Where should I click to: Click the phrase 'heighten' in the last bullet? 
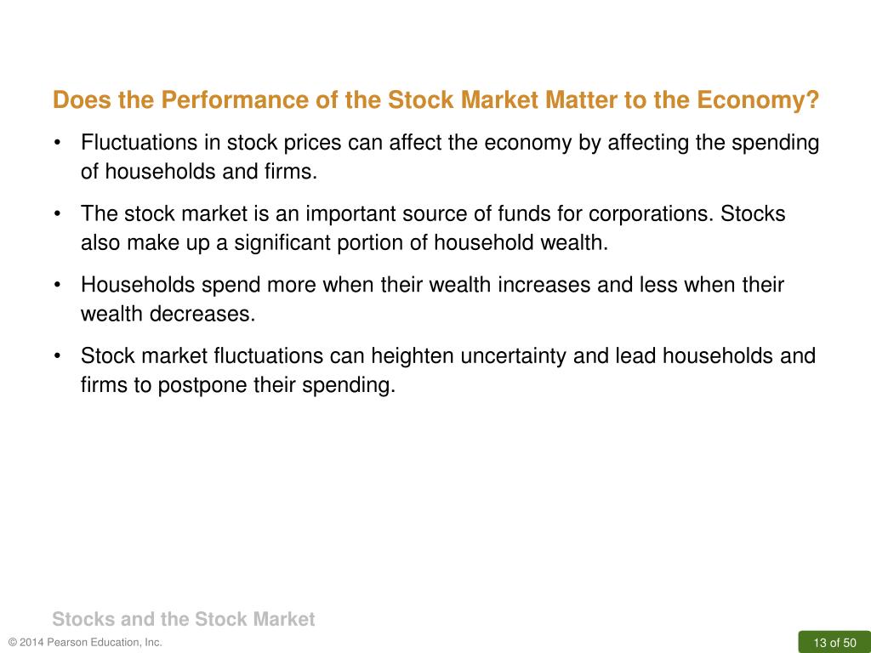413,356
